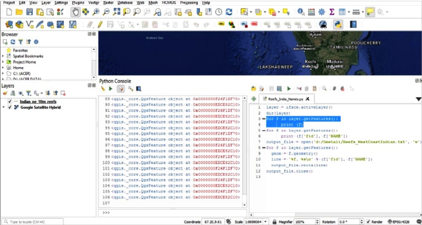Open the Vector menu
422x225 pixels.
click(x=93, y=3)
